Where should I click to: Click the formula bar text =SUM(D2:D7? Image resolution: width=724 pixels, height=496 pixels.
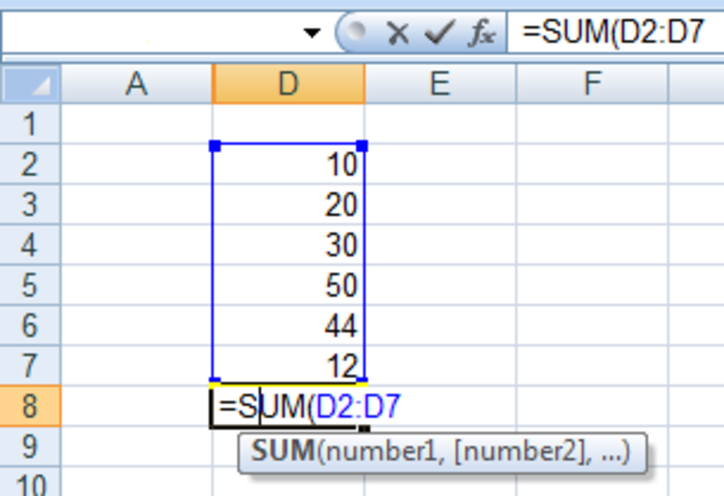tap(612, 33)
